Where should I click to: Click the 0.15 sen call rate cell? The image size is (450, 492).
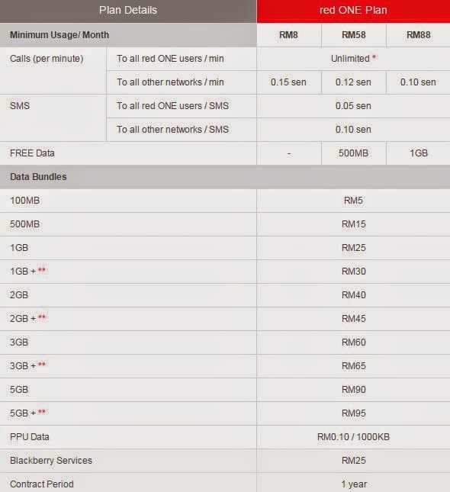pyautogui.click(x=289, y=82)
